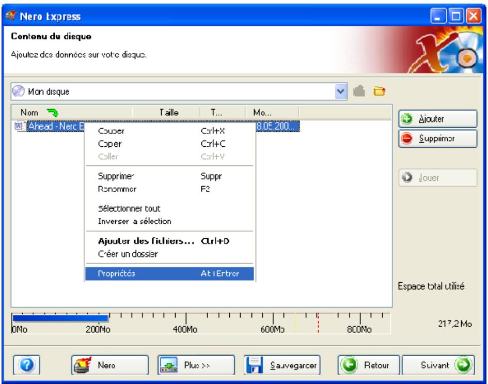Image resolution: width=488 pixels, height=384 pixels.
Task: Minimize the Nero Express window
Action: (x=438, y=16)
